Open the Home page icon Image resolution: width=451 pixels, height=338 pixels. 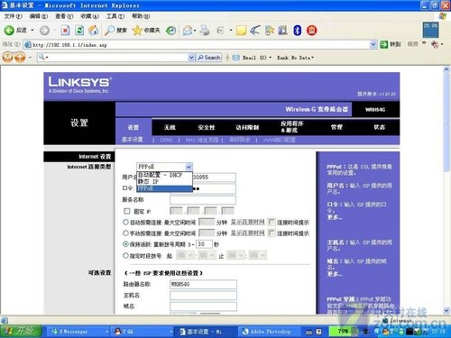coord(94,30)
